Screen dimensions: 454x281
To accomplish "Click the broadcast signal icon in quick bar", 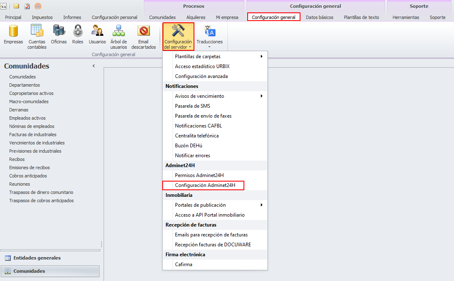I will (x=38, y=6).
